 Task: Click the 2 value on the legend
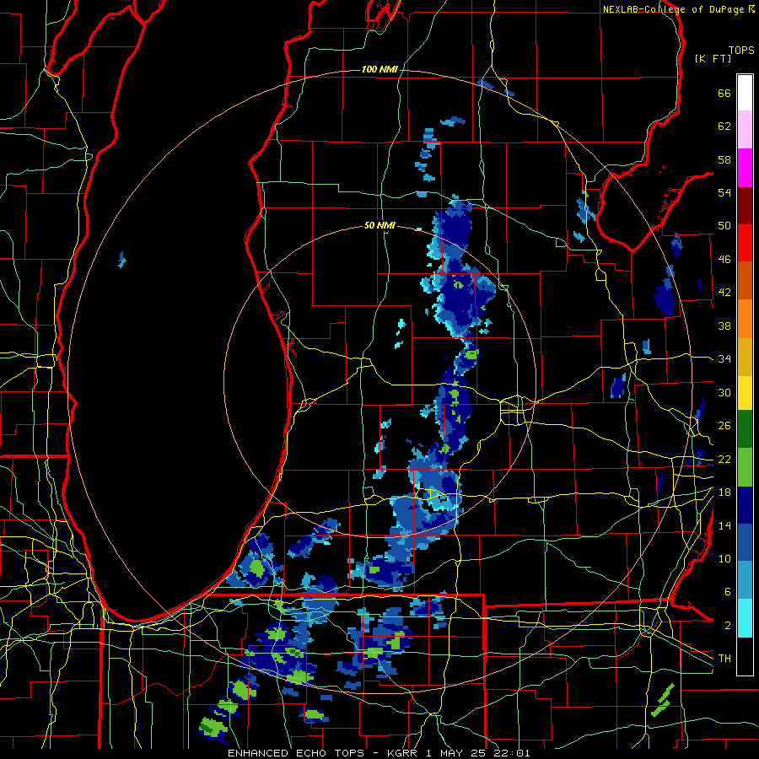click(x=727, y=626)
